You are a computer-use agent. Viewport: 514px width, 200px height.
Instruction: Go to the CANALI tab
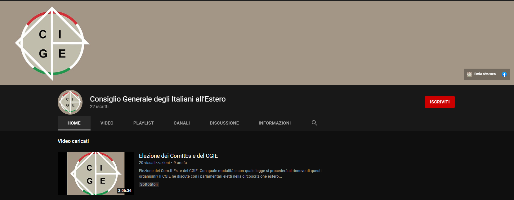point(182,123)
